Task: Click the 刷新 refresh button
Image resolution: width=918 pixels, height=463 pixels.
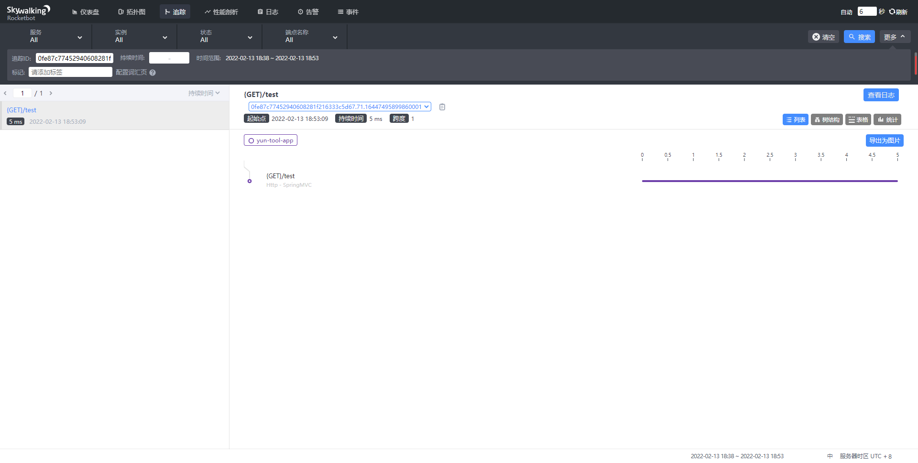Action: [898, 12]
